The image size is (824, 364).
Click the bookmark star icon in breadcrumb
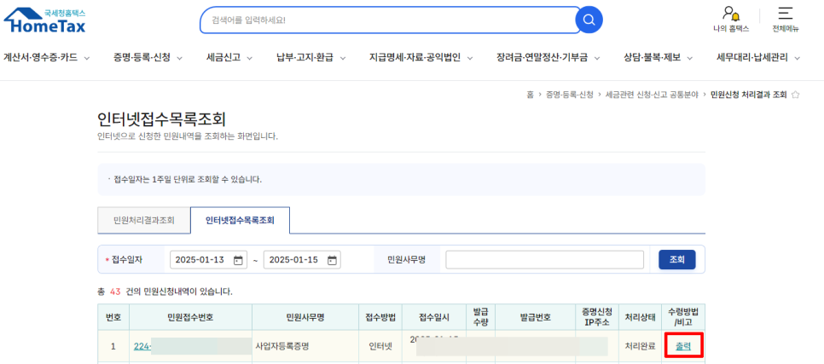point(796,95)
